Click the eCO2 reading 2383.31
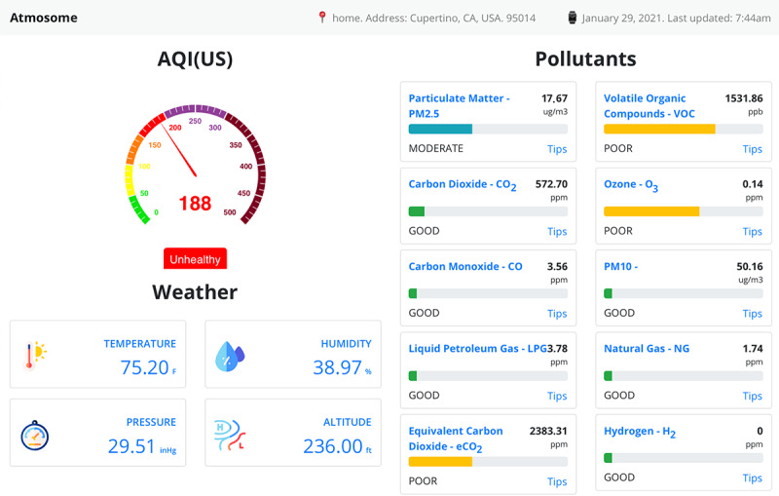779x496 pixels. (548, 431)
